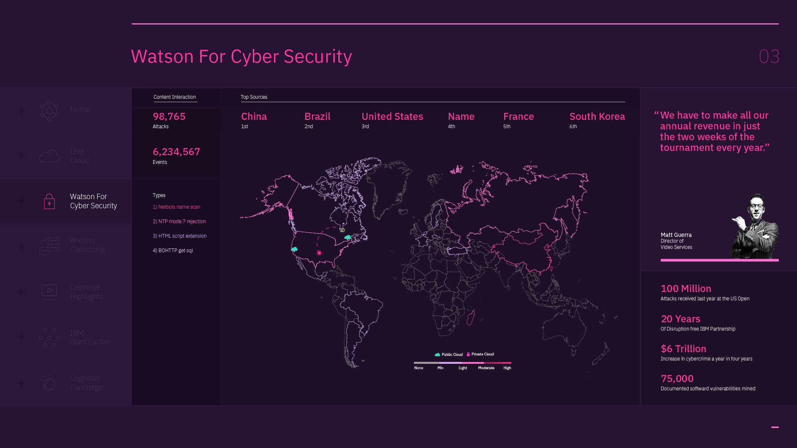Image resolution: width=797 pixels, height=448 pixels.
Task: Click teal public cloud marker on US west coast
Action: tap(294, 249)
